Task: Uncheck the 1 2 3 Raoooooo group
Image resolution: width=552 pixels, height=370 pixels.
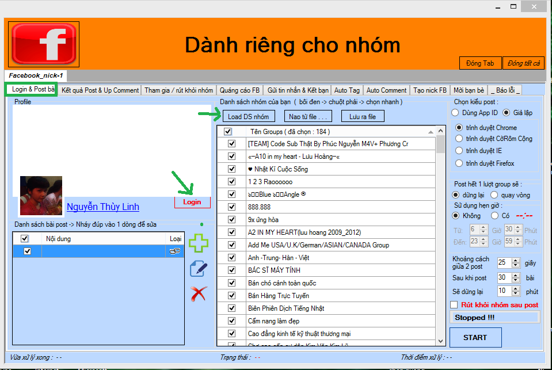Action: point(231,182)
